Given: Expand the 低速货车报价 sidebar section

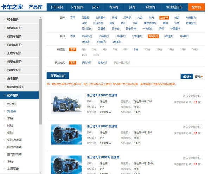Looking at the screenshot, I should click(19, 87).
